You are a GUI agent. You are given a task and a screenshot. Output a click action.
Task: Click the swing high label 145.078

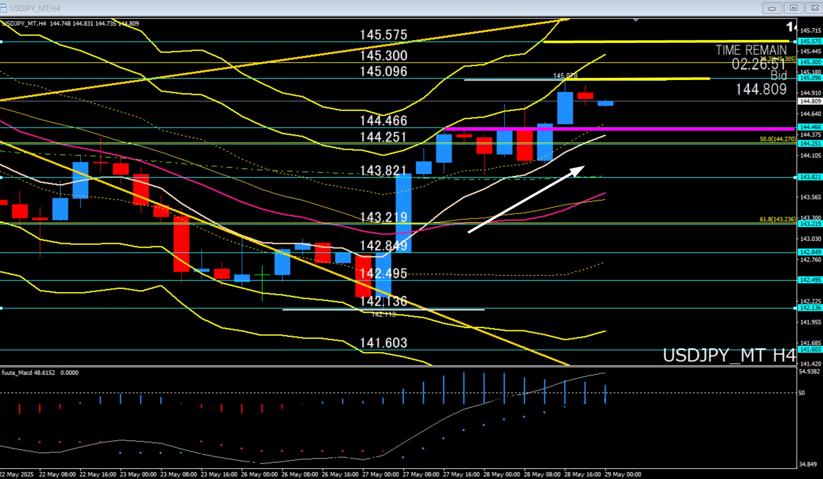pos(565,76)
